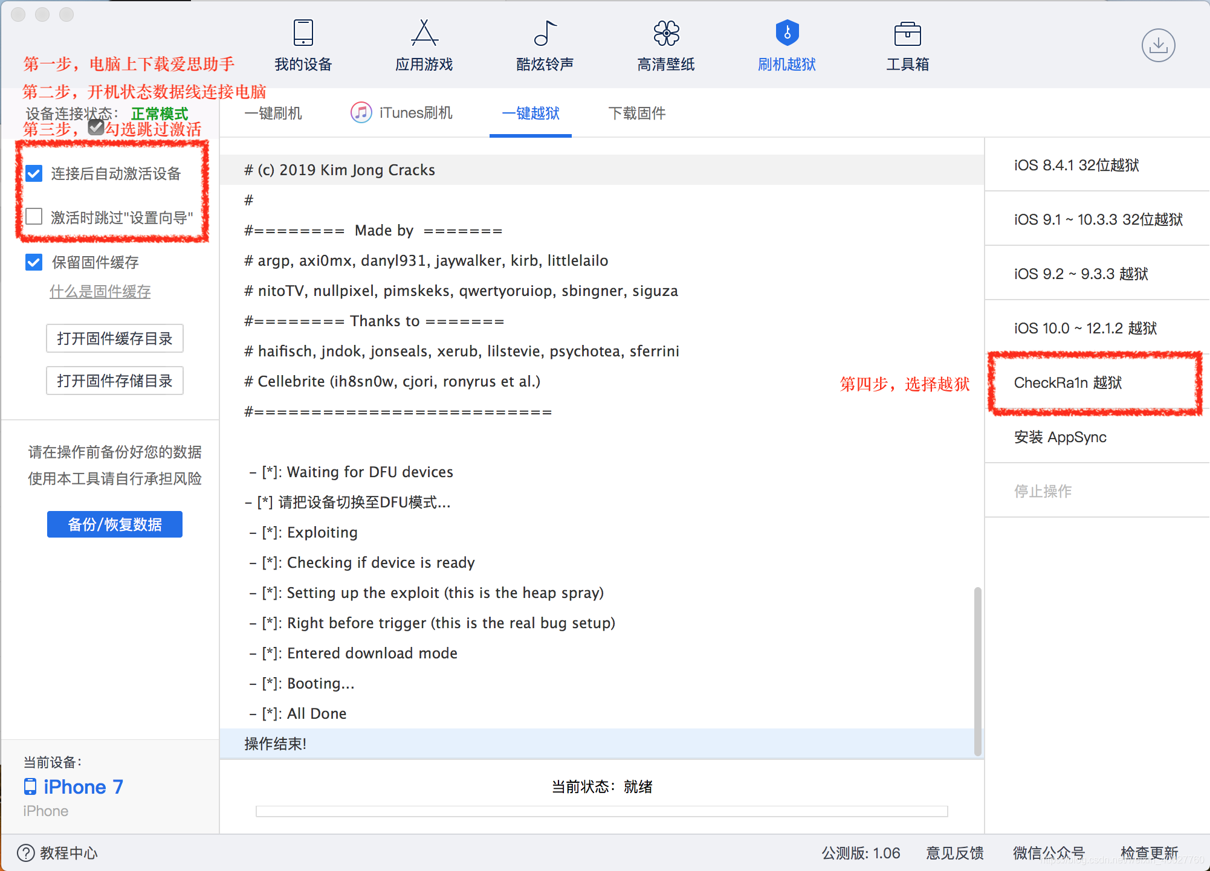This screenshot has width=1210, height=871.
Task: Select log line 'Exploiting'
Action: [x=602, y=532]
